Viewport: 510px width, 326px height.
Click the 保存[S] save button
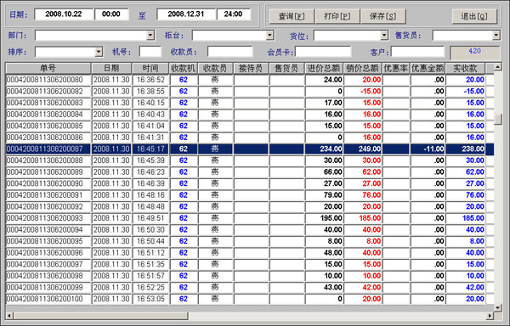coord(383,16)
